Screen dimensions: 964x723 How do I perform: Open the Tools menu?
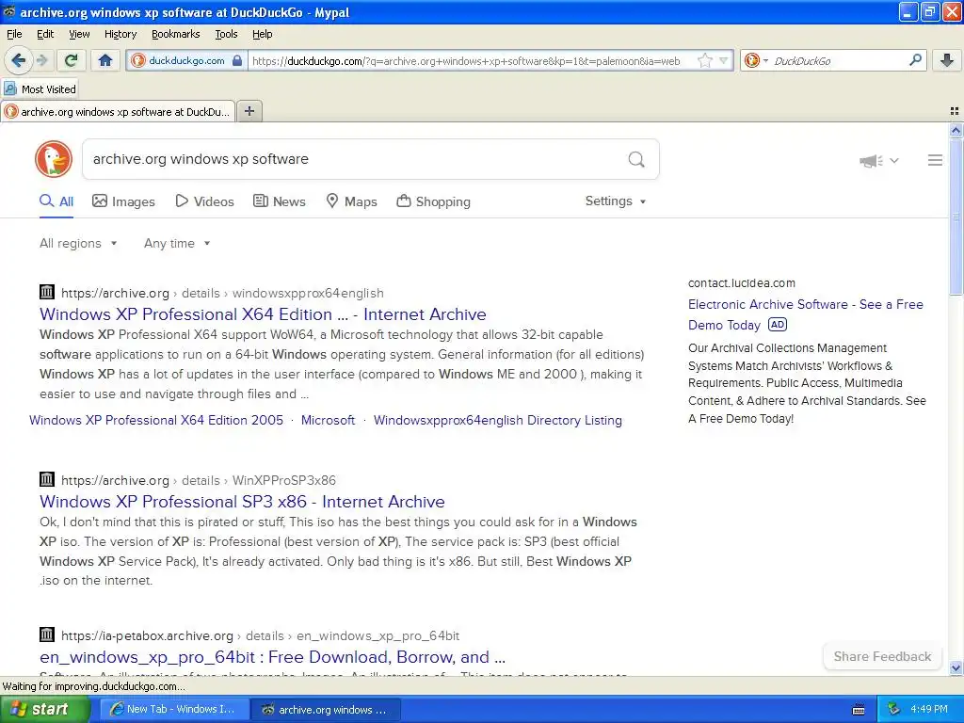[226, 34]
